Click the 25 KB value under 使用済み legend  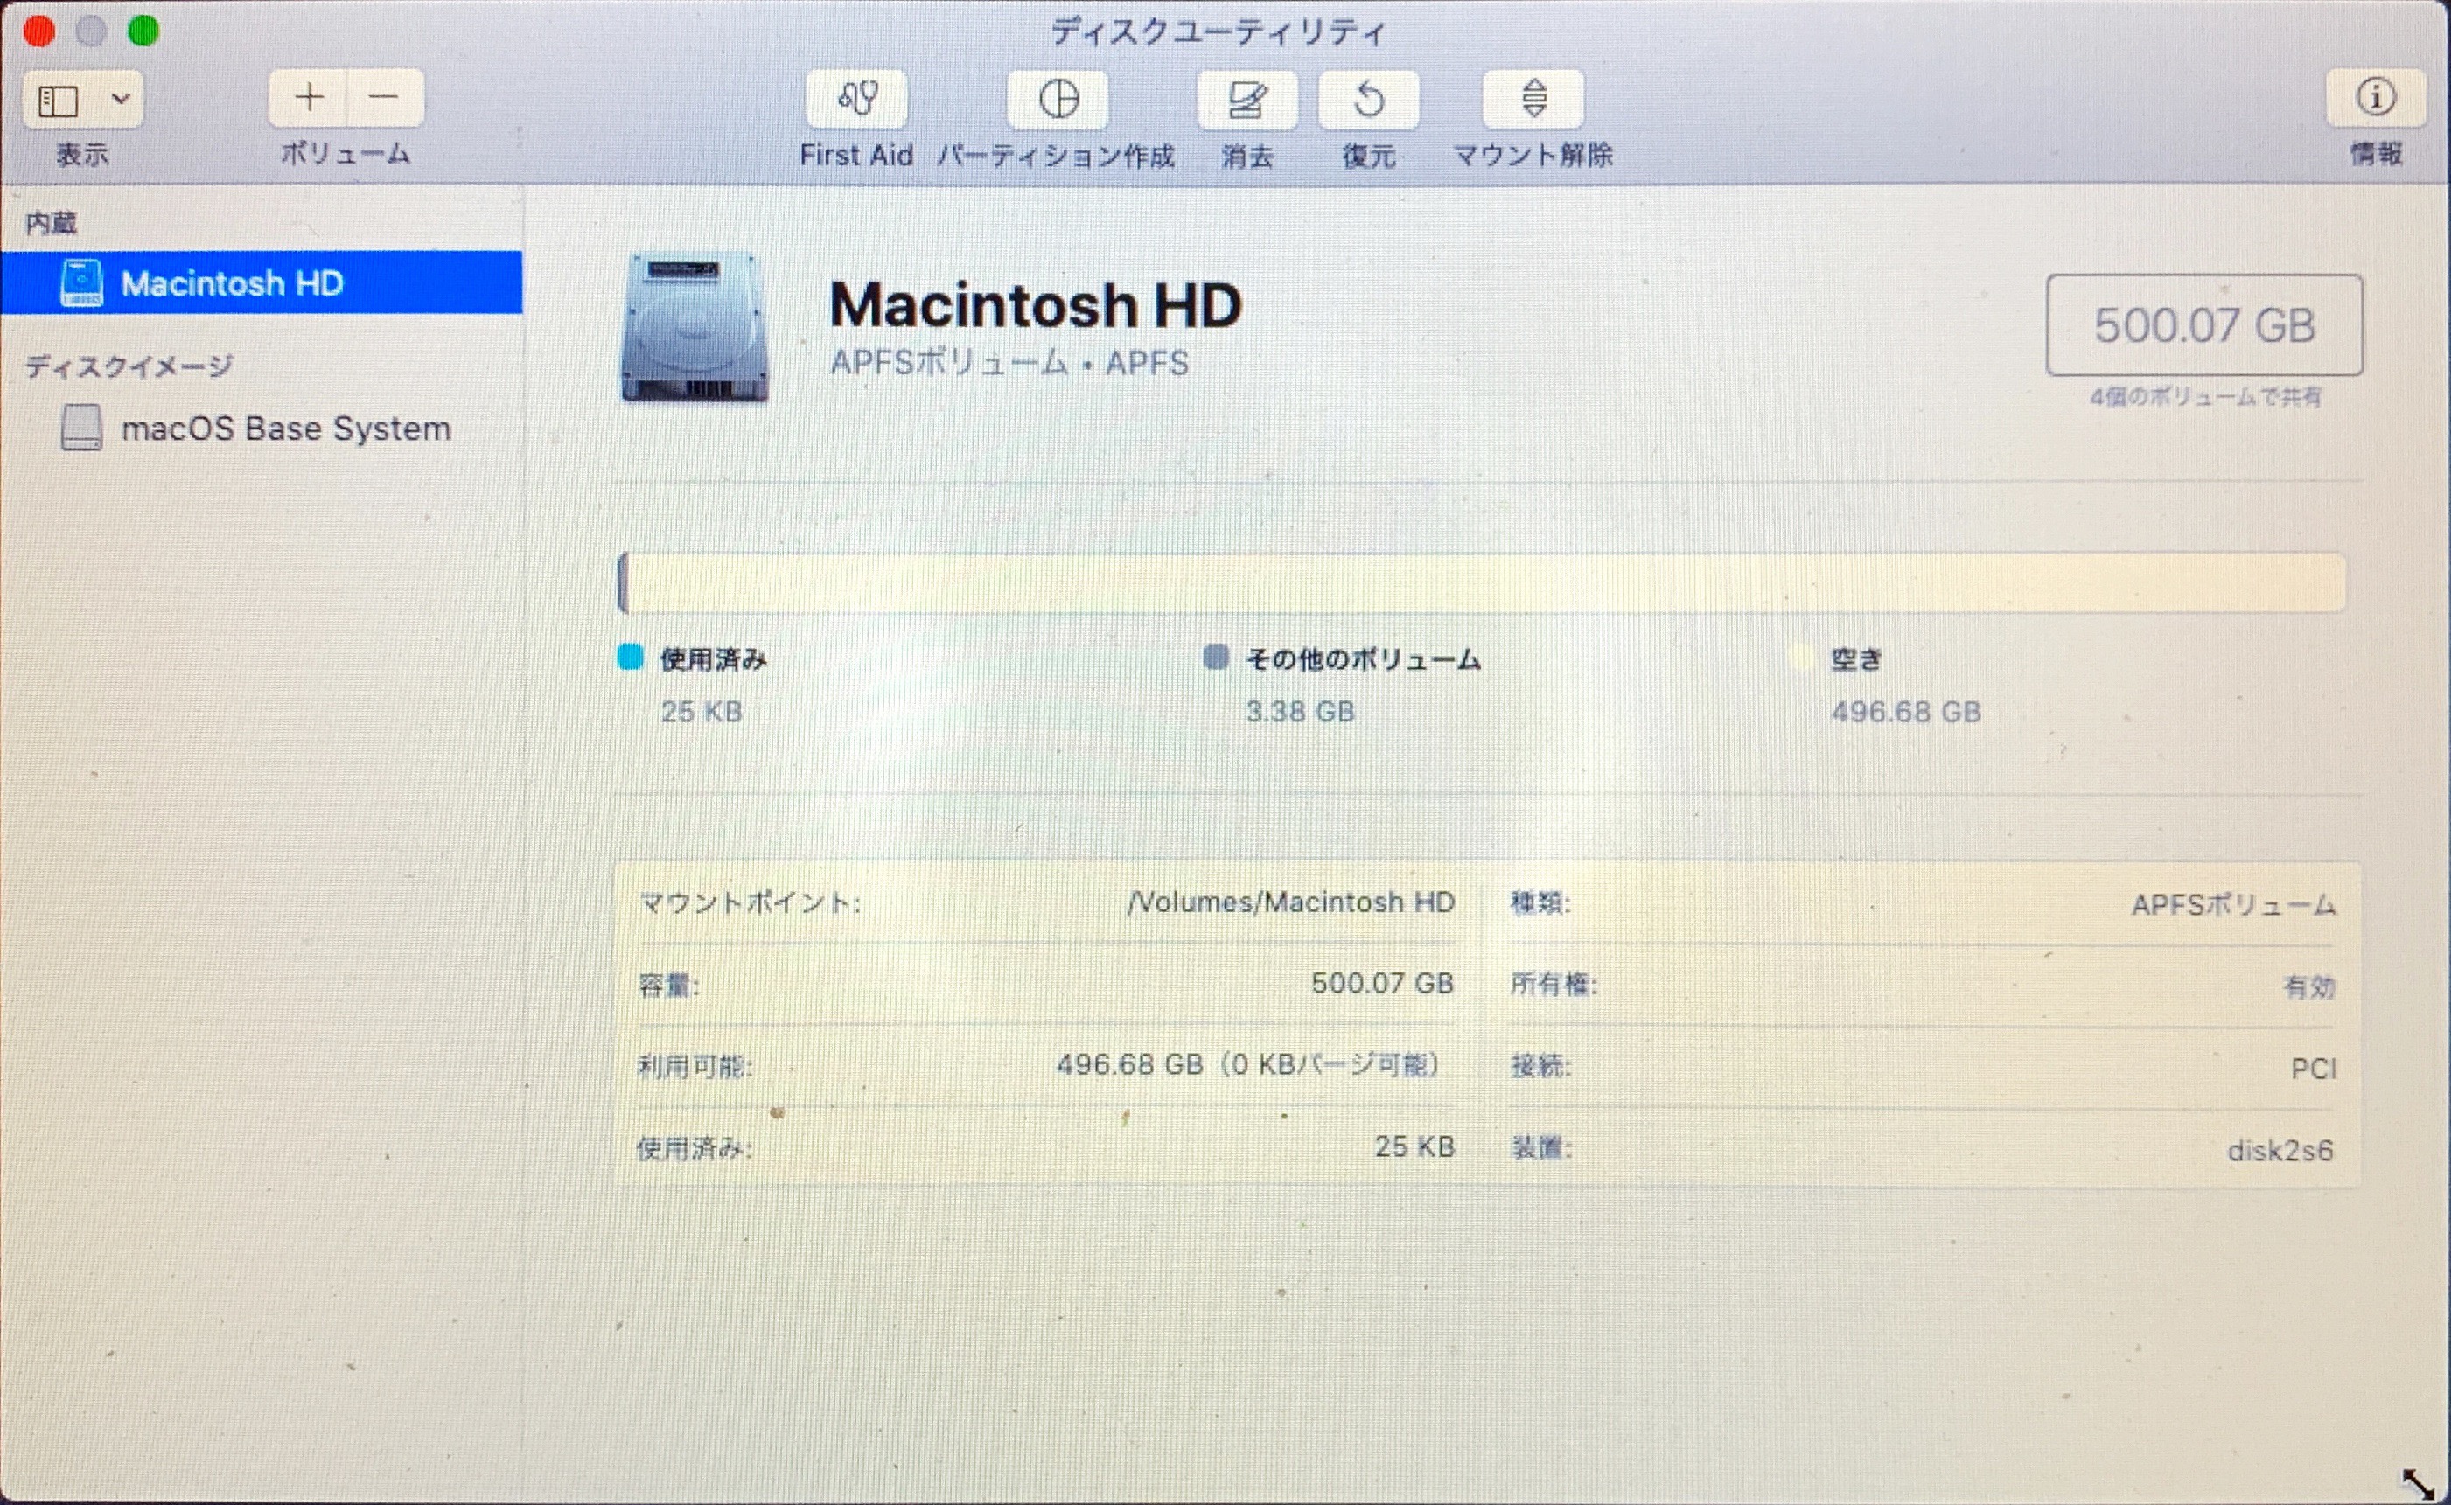coord(702,712)
